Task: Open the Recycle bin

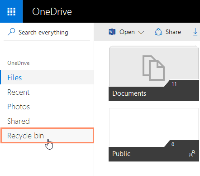Action: (x=48, y=136)
